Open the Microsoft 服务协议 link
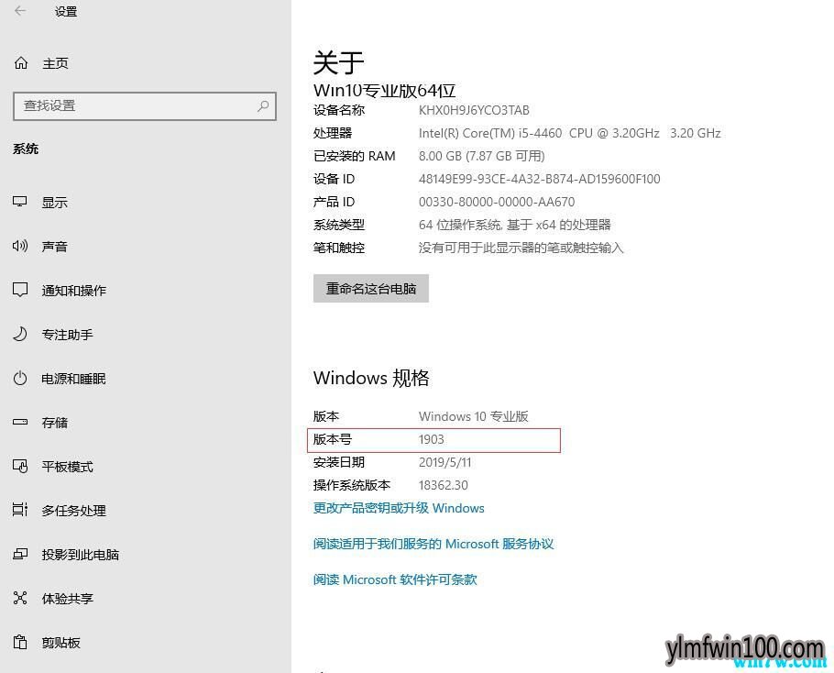Screen dimensions: 834x673 click(x=433, y=544)
